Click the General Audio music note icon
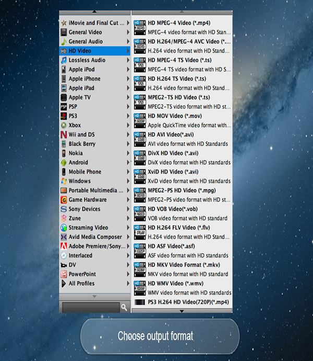This screenshot has width=313, height=361. 64,42
